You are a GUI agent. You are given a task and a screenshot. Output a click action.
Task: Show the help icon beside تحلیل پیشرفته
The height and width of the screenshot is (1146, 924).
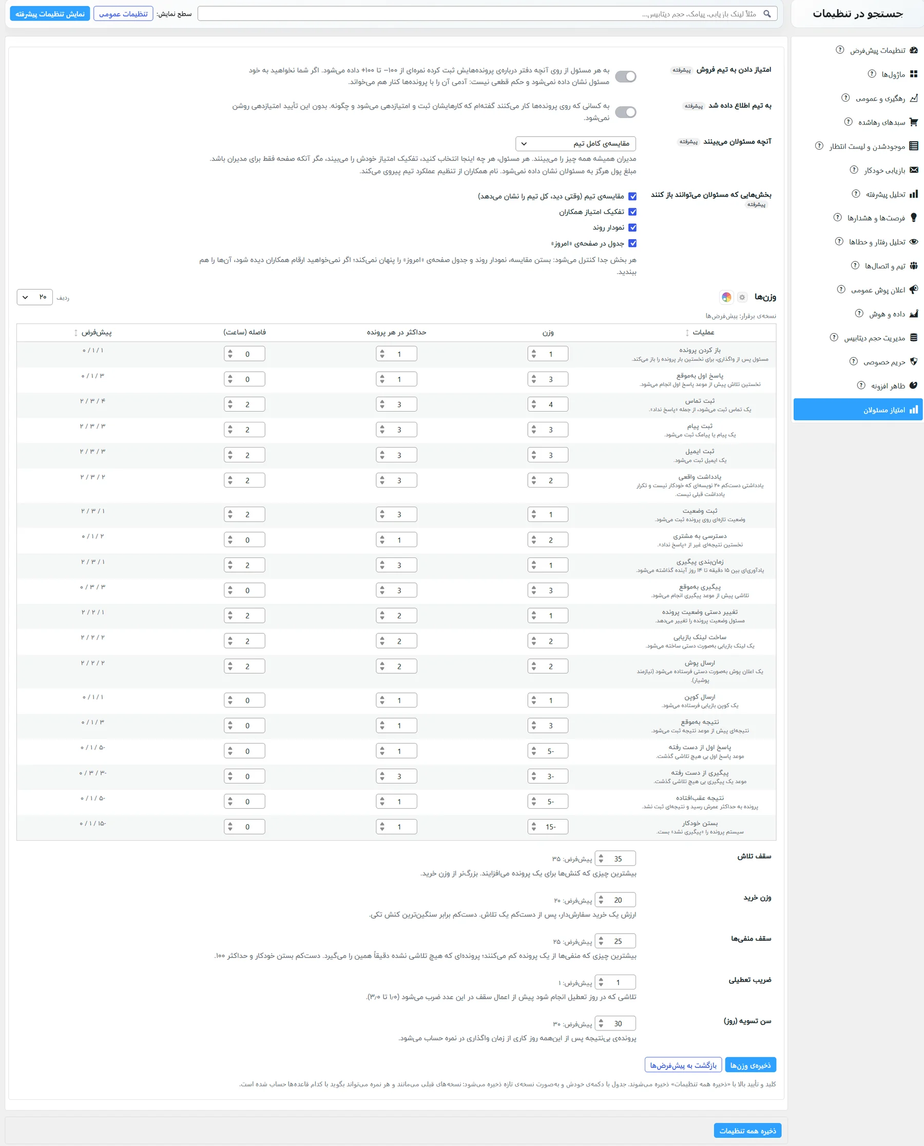click(856, 193)
